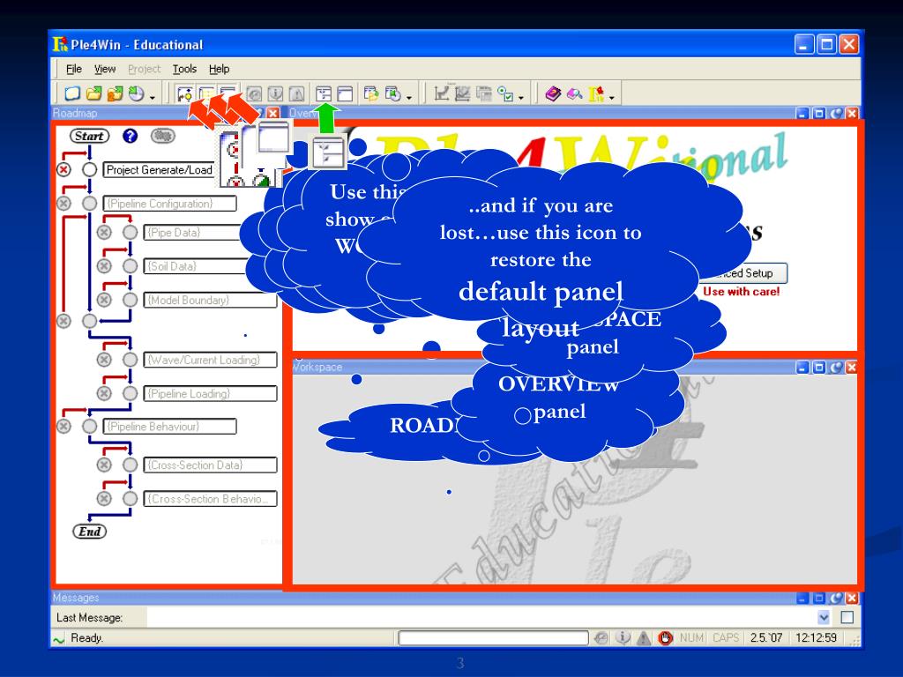Image resolution: width=903 pixels, height=677 pixels.
Task: Toggle the circle beside Pipe Data
Action: pyautogui.click(x=131, y=233)
